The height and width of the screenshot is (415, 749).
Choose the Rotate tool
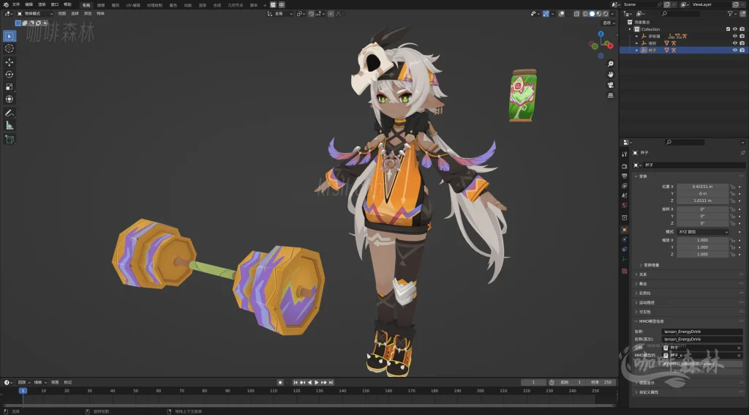tap(9, 74)
